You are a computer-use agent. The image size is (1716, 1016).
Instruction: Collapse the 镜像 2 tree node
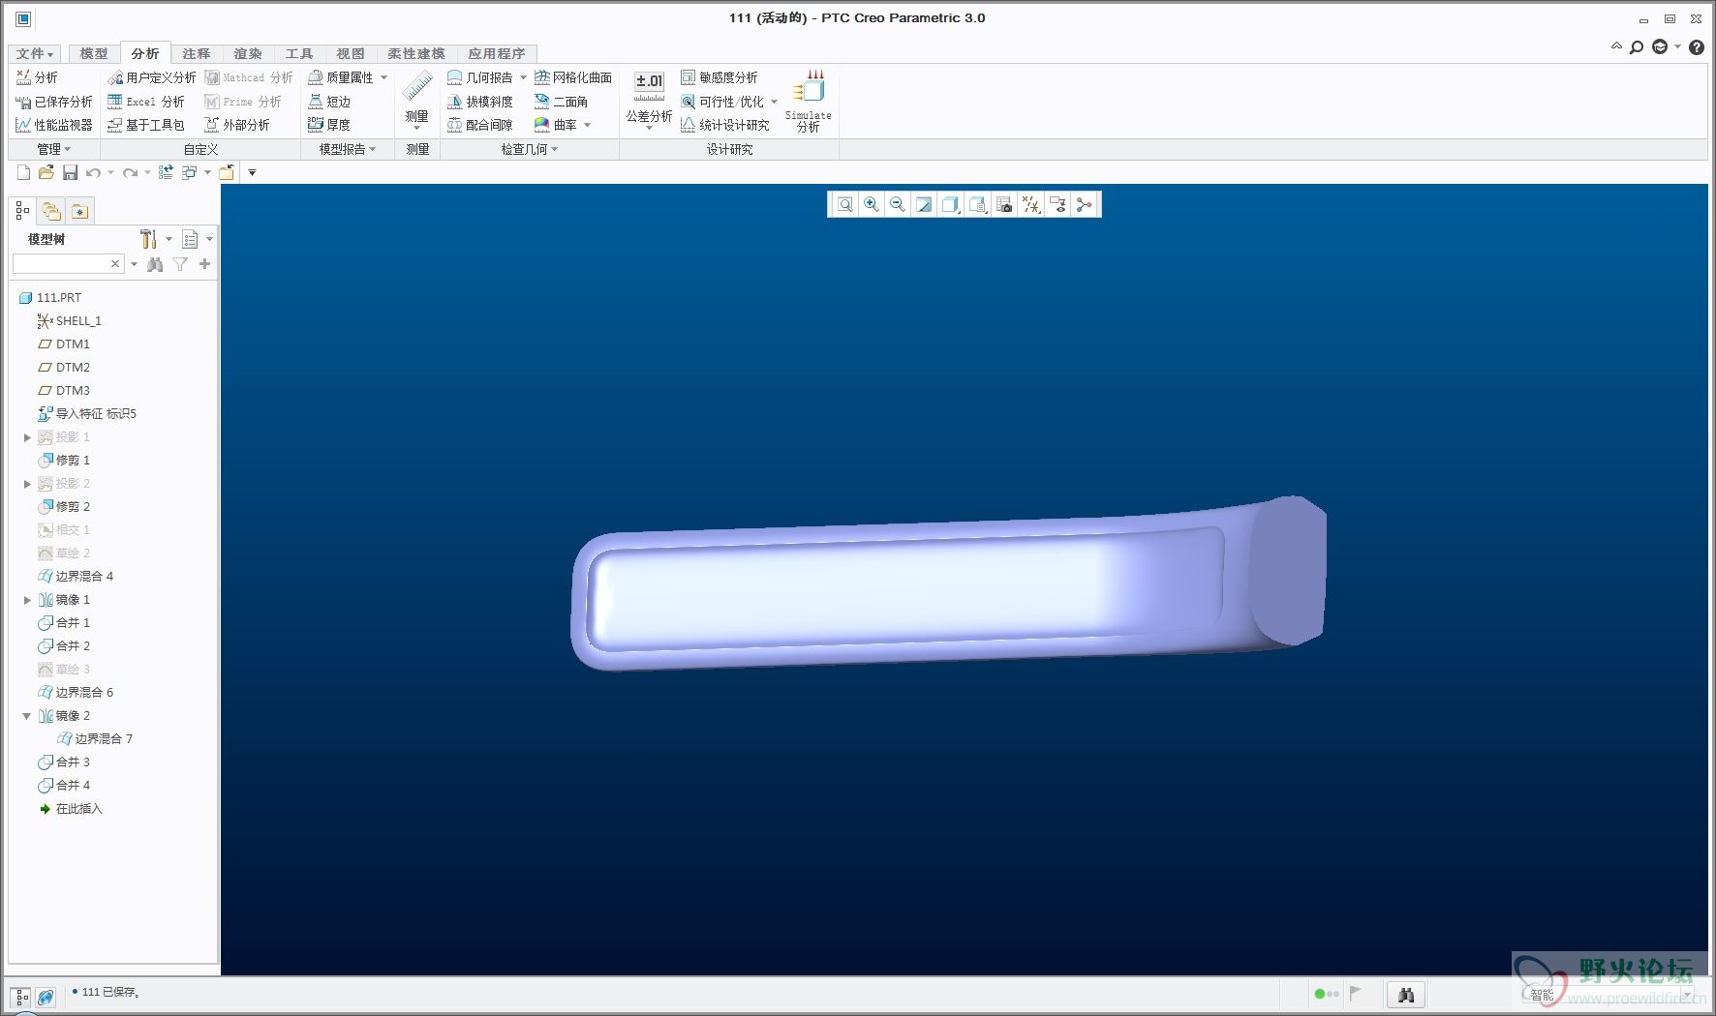tap(27, 716)
